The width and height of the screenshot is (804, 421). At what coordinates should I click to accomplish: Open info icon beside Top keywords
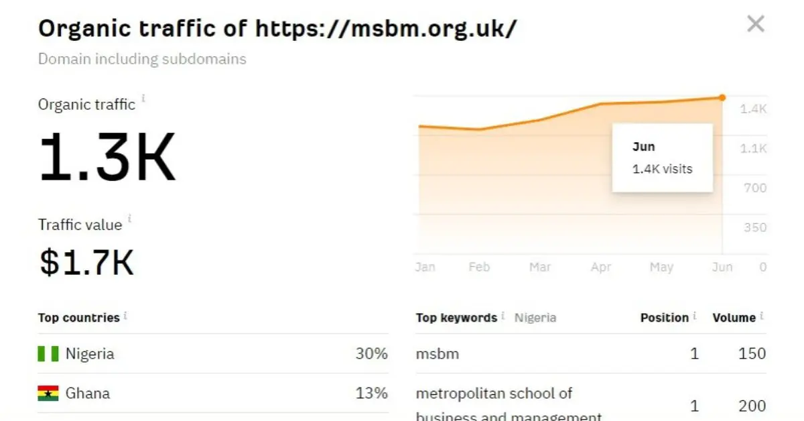click(503, 315)
